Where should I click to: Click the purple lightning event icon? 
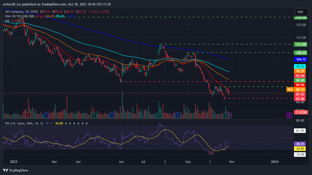(229, 115)
